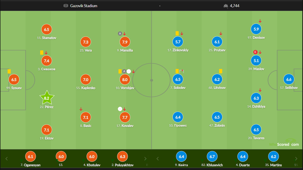Click the stadium icon beside Gazovik Stadium

66,6
